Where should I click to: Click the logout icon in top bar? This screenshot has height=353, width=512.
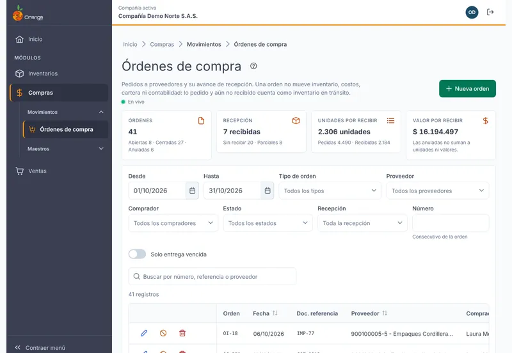[x=490, y=12]
